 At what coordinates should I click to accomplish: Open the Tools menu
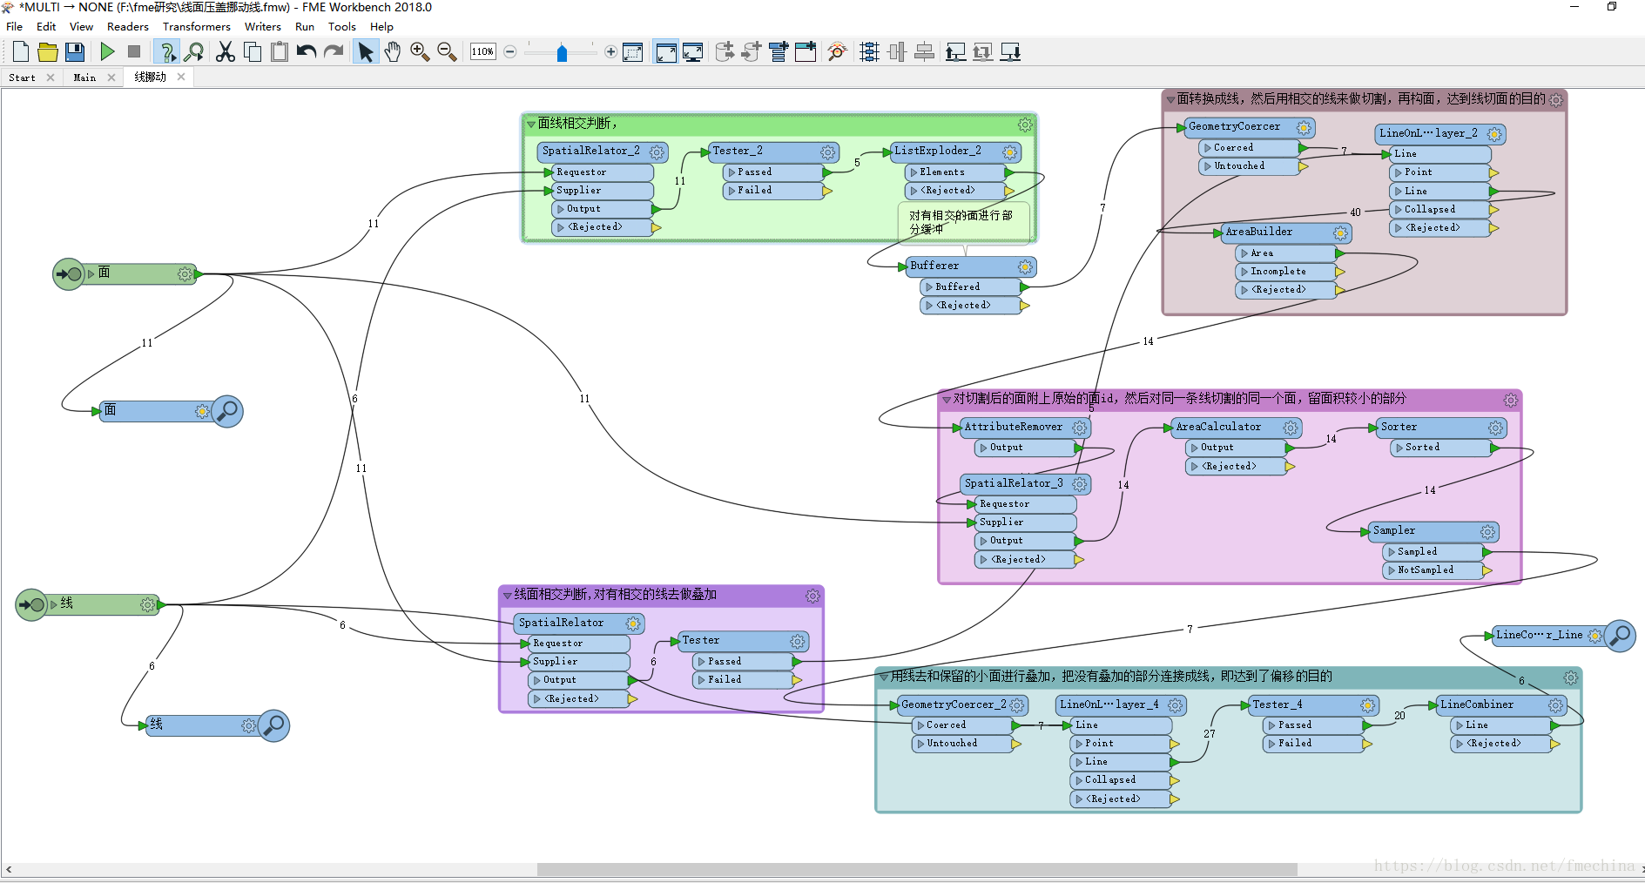[342, 27]
